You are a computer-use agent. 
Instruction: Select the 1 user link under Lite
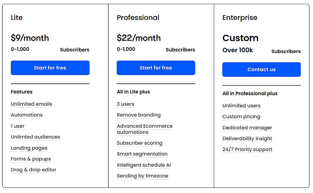[x=18, y=126]
